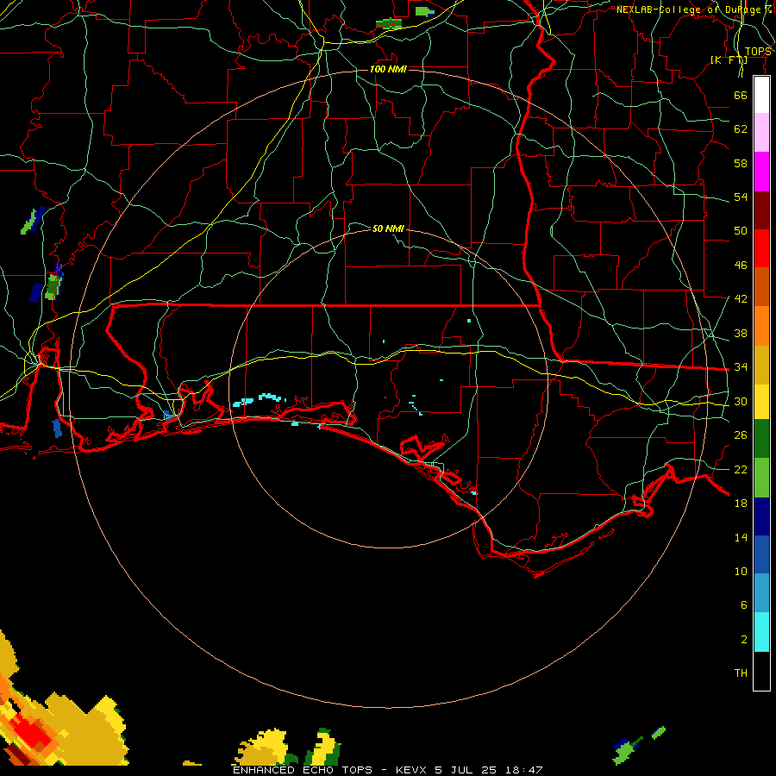
Task: Click the 10 legend value
Action: (x=741, y=572)
